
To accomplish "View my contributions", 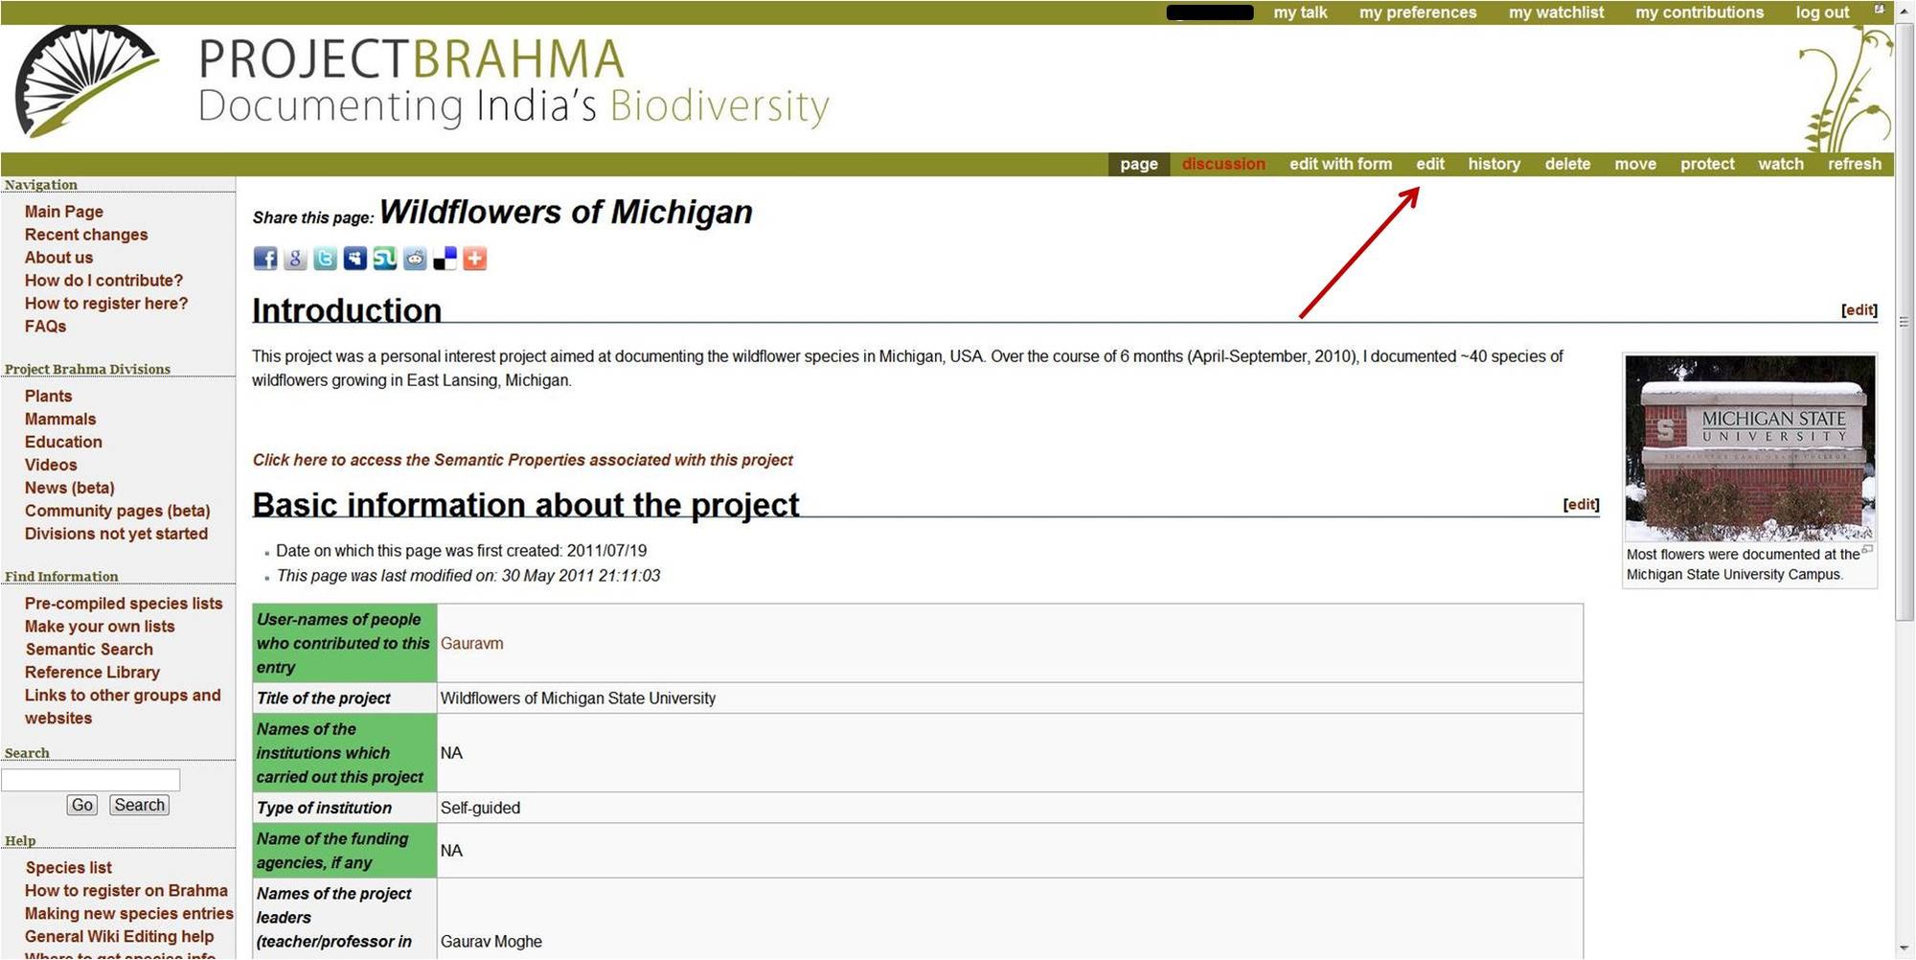I will (x=1699, y=12).
